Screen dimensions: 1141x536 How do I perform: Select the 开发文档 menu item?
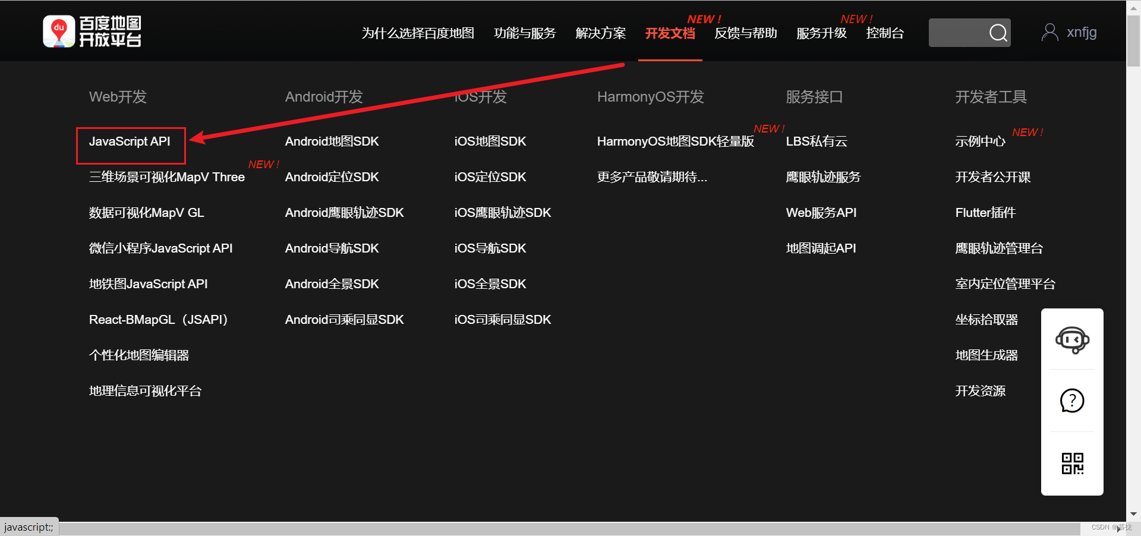(670, 33)
